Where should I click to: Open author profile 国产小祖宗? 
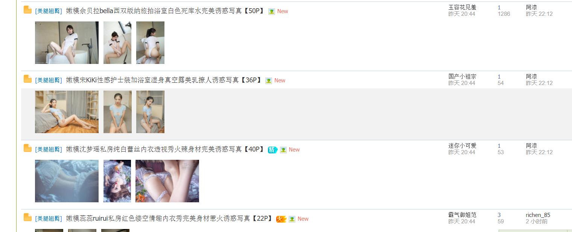[462, 76]
